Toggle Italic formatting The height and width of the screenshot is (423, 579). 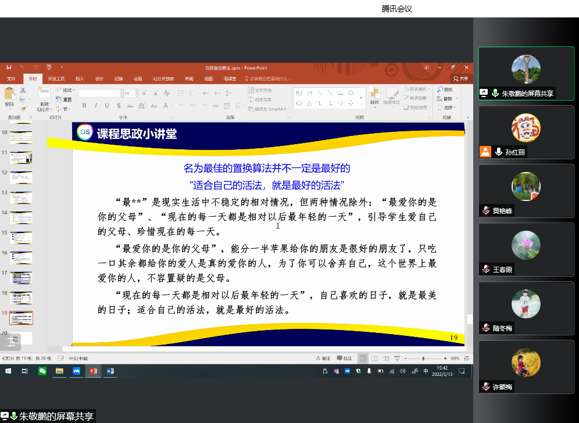click(95, 106)
